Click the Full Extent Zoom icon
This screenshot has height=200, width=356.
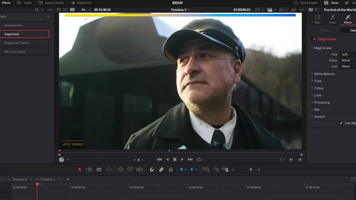click(206, 169)
